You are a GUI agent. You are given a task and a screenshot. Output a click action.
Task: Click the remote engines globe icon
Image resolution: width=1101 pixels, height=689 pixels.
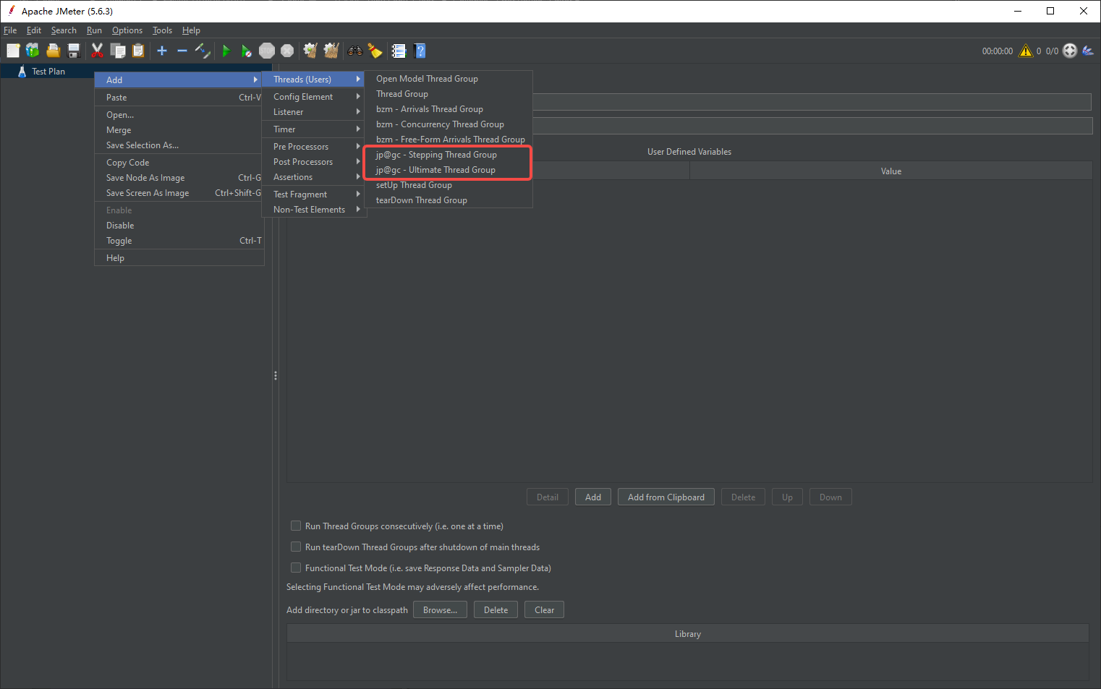pyautogui.click(x=1070, y=51)
